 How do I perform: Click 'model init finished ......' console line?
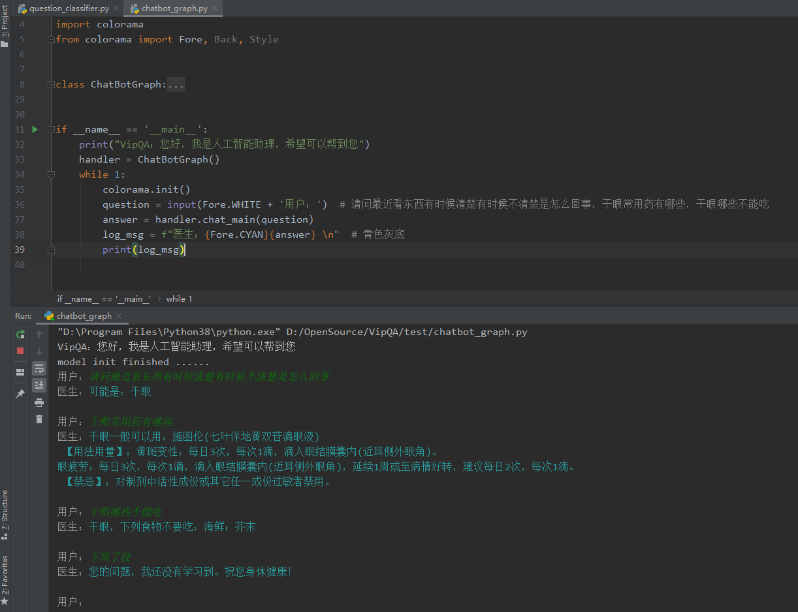(x=133, y=362)
